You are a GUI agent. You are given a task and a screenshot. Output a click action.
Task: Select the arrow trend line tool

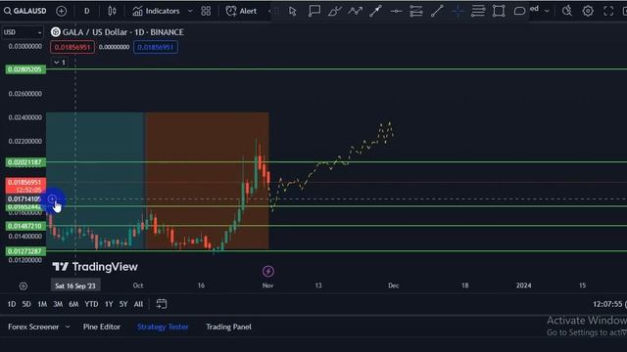point(375,11)
